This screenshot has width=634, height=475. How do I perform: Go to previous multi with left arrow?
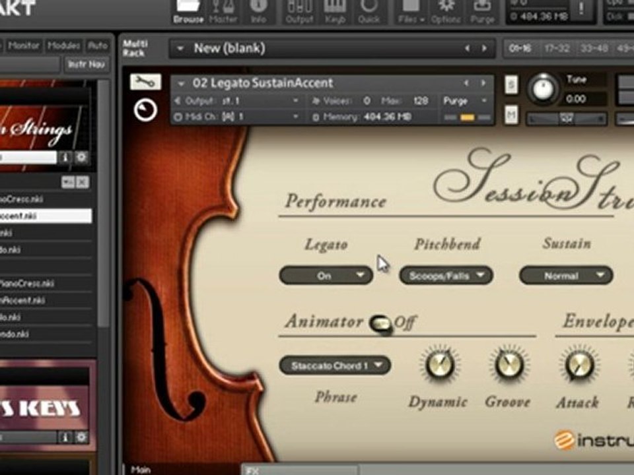(467, 48)
